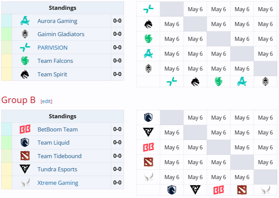Click the Aurora Gaming logo in standings
The image size is (279, 198).
25,21
